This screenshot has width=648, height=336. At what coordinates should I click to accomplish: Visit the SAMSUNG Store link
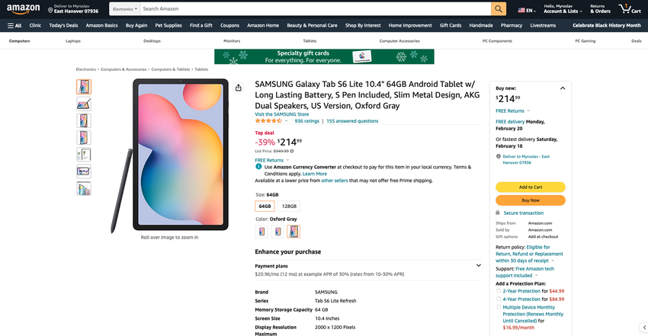[x=281, y=114]
